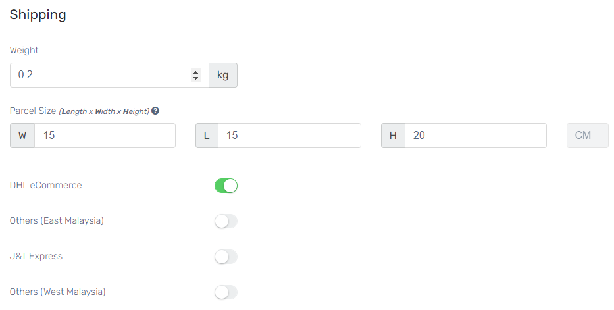Turn on the J&T Express switch
The width and height of the screenshot is (614, 310).
226,257
